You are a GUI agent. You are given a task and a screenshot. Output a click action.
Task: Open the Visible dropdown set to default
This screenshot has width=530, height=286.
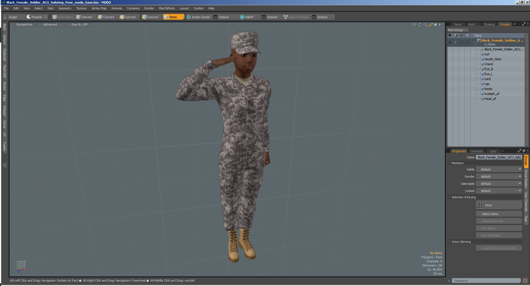click(x=499, y=169)
